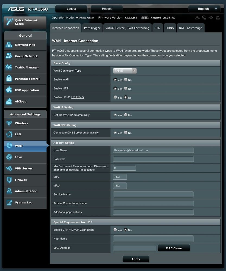Set Enable WAN to Yes
This screenshot has width=226, height=271.
click(115, 79)
